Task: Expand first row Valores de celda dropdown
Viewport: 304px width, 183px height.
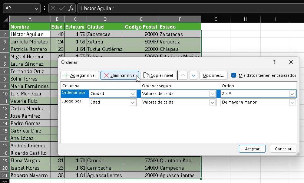Action: [212, 94]
